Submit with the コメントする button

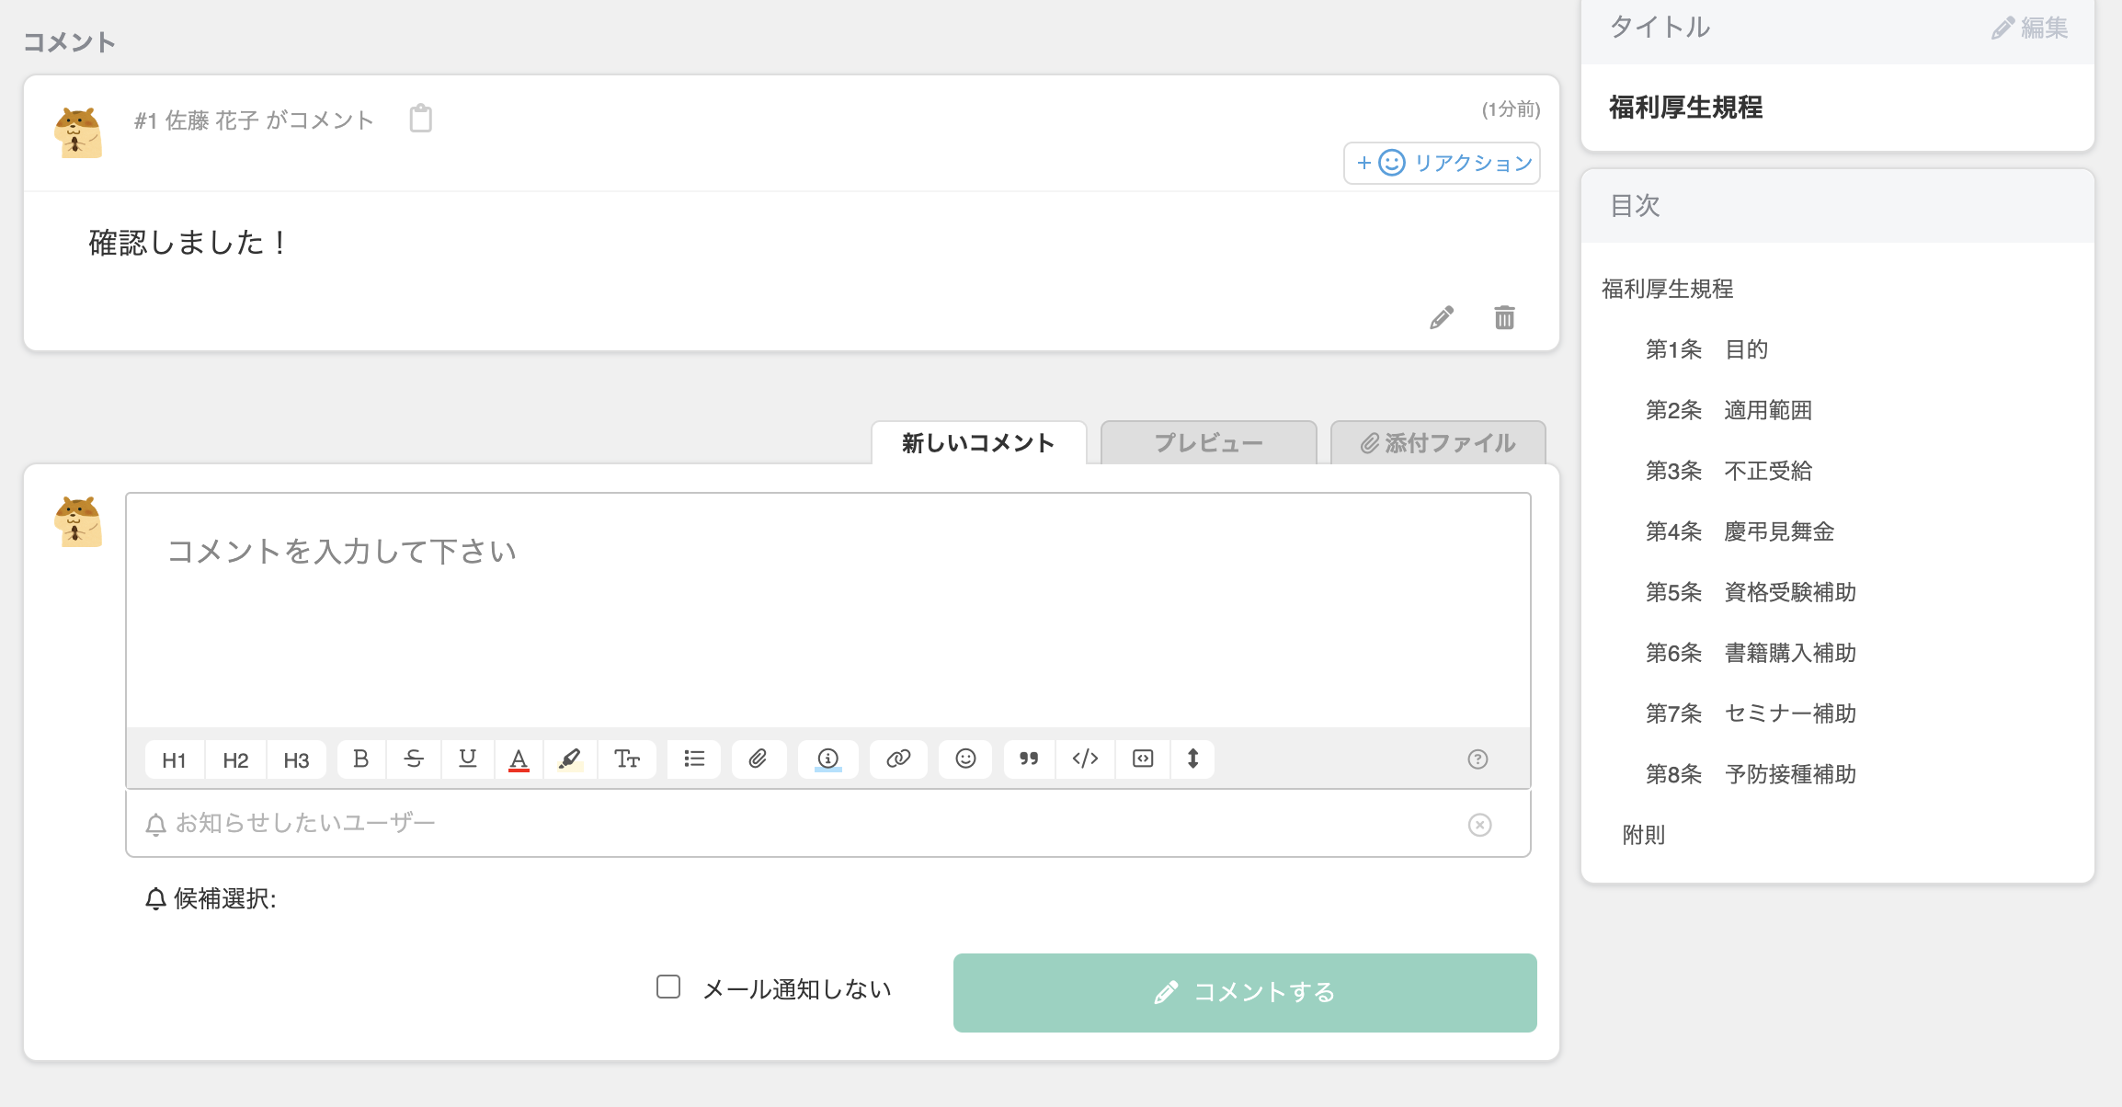[x=1245, y=993]
